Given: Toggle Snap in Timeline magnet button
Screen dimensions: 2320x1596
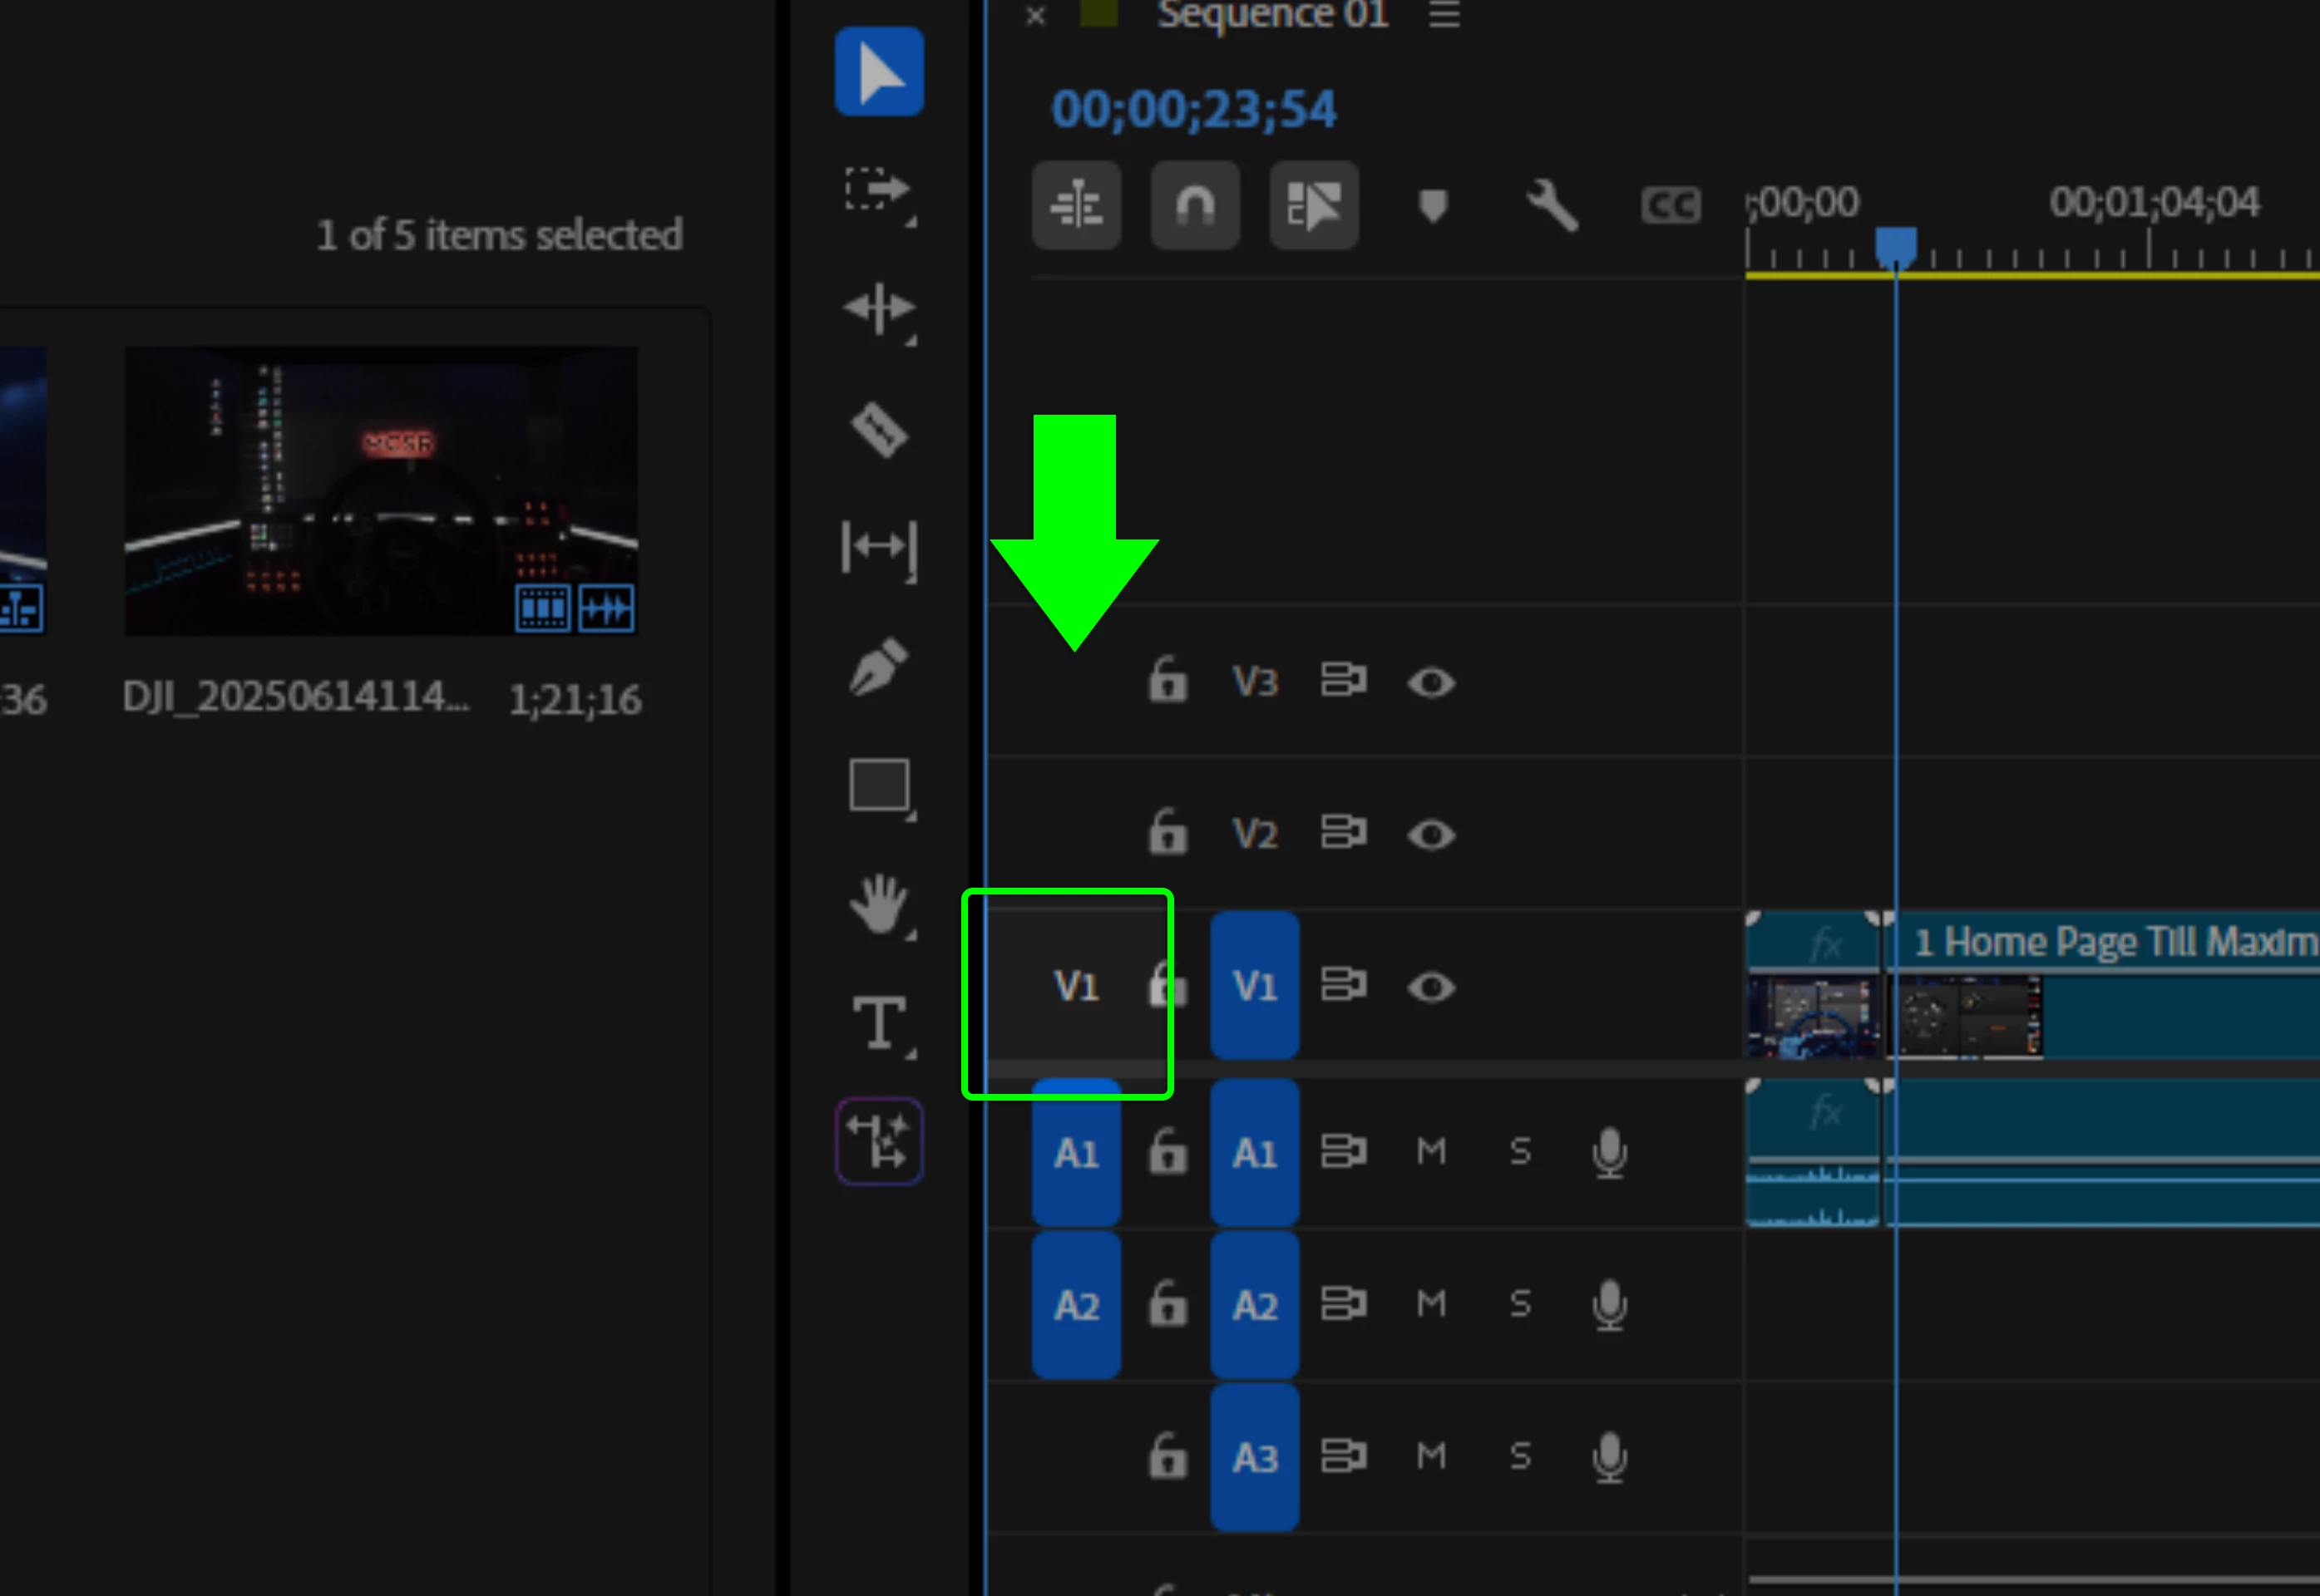Looking at the screenshot, I should 1195,206.
